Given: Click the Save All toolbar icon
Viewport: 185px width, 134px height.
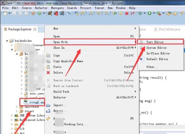Looking at the screenshot, I should (20, 14).
